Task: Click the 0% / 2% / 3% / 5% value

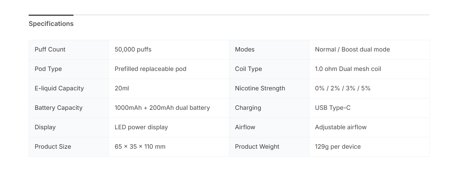Action: tap(343, 88)
